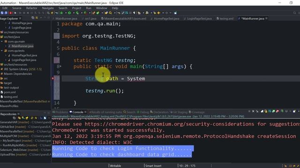Viewport: 300px width, 168px height.
Task: Toggle Link with Editor in Package Explorer
Action: coord(37,18)
